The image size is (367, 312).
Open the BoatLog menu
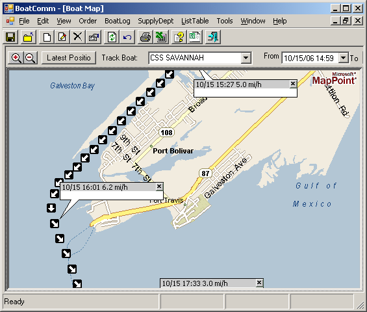coord(118,21)
